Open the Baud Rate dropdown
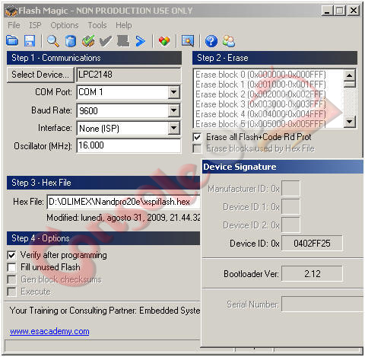This screenshot has width=365, height=357. tap(174, 110)
